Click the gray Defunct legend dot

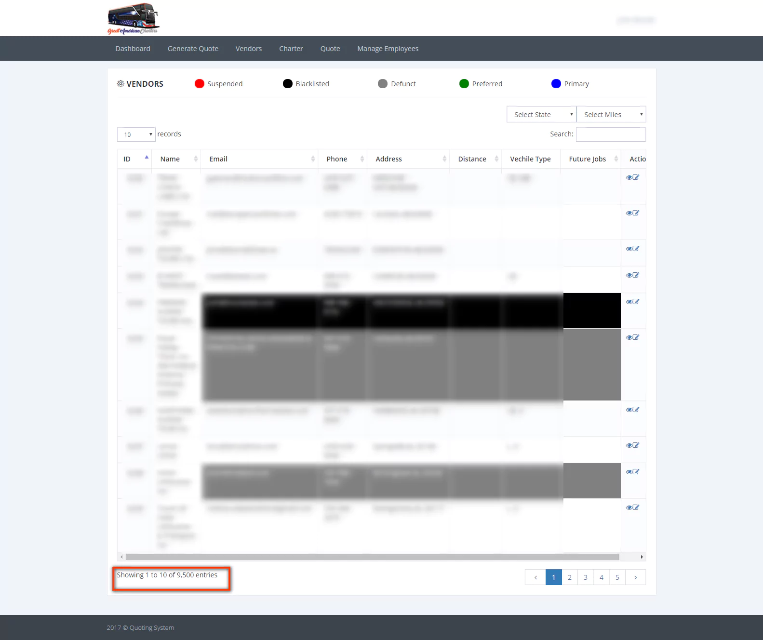pos(383,84)
